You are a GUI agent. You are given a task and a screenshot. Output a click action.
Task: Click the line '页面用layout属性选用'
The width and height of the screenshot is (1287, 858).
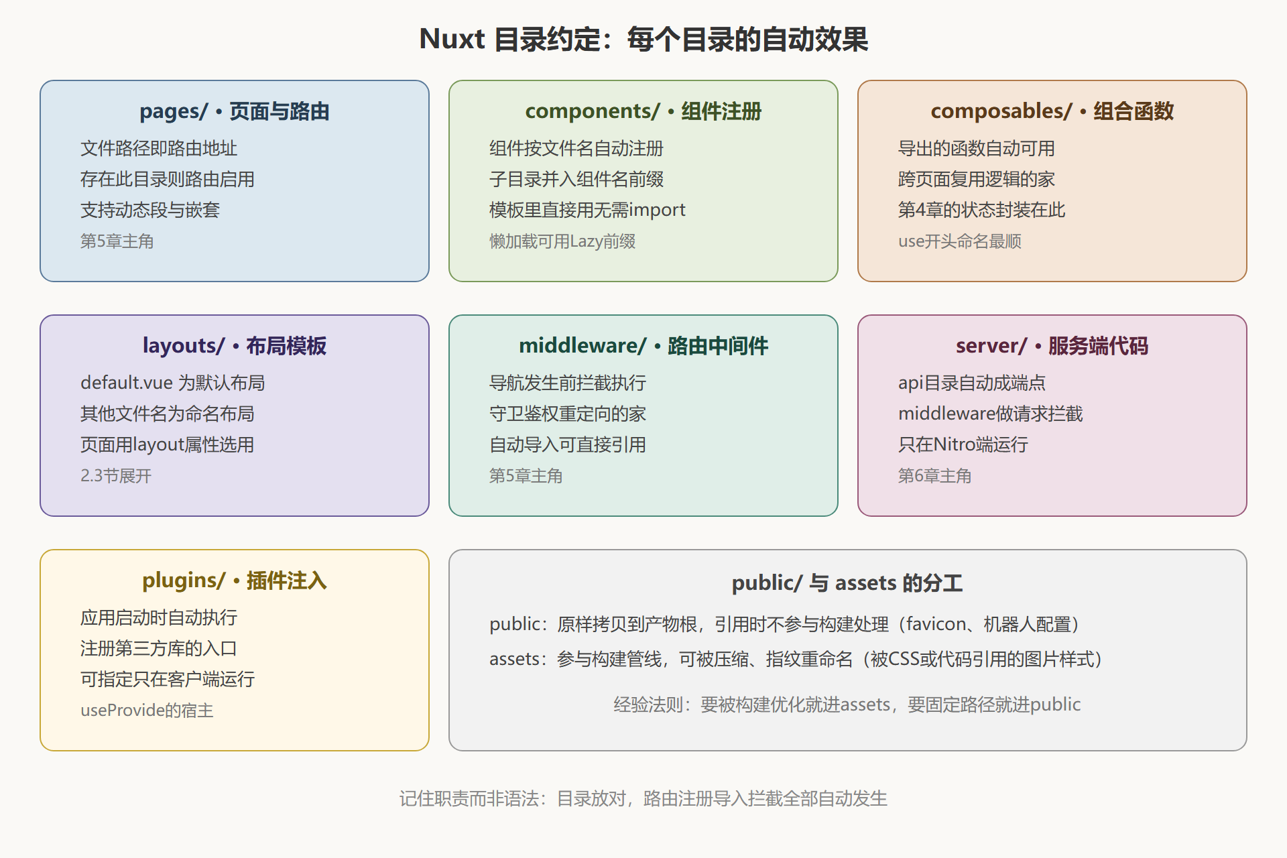[x=168, y=444]
